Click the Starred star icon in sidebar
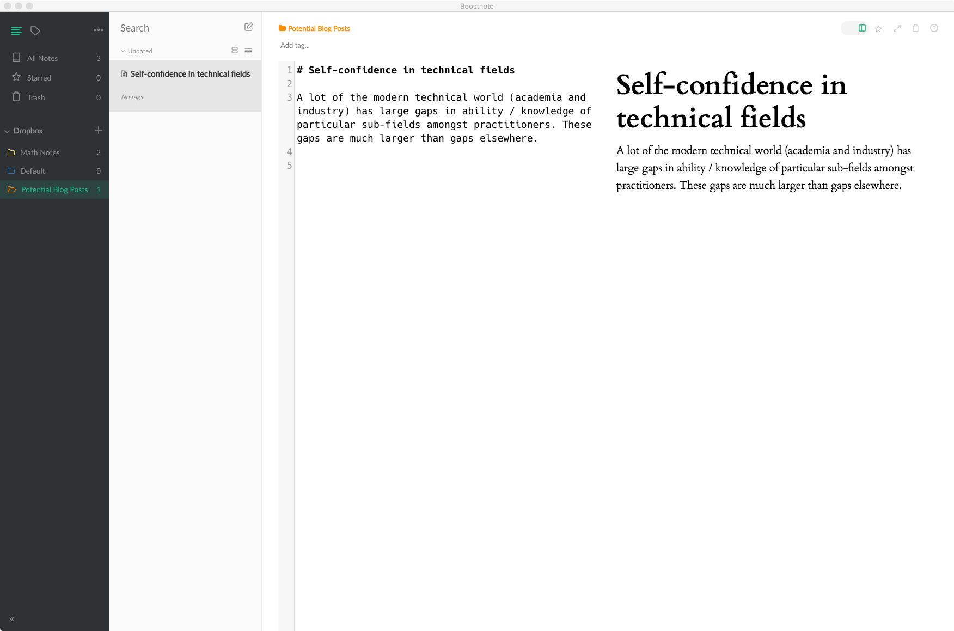Viewport: 954px width, 631px height. coord(16,77)
